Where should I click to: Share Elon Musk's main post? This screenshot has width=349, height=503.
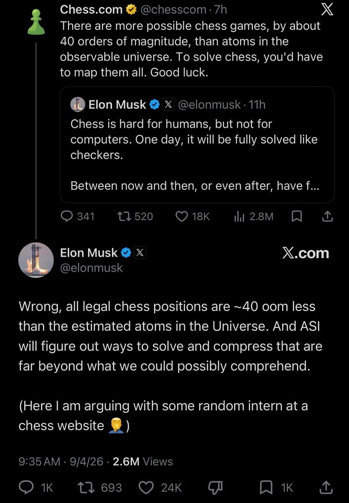tap(326, 488)
